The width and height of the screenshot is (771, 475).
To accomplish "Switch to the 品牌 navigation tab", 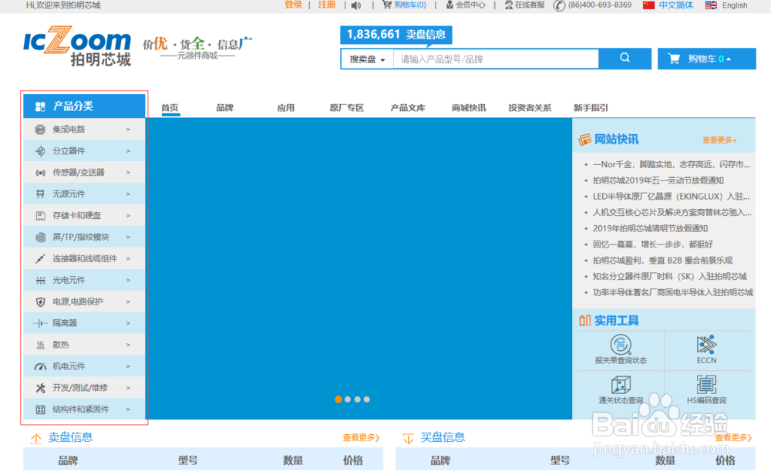I will pos(224,107).
